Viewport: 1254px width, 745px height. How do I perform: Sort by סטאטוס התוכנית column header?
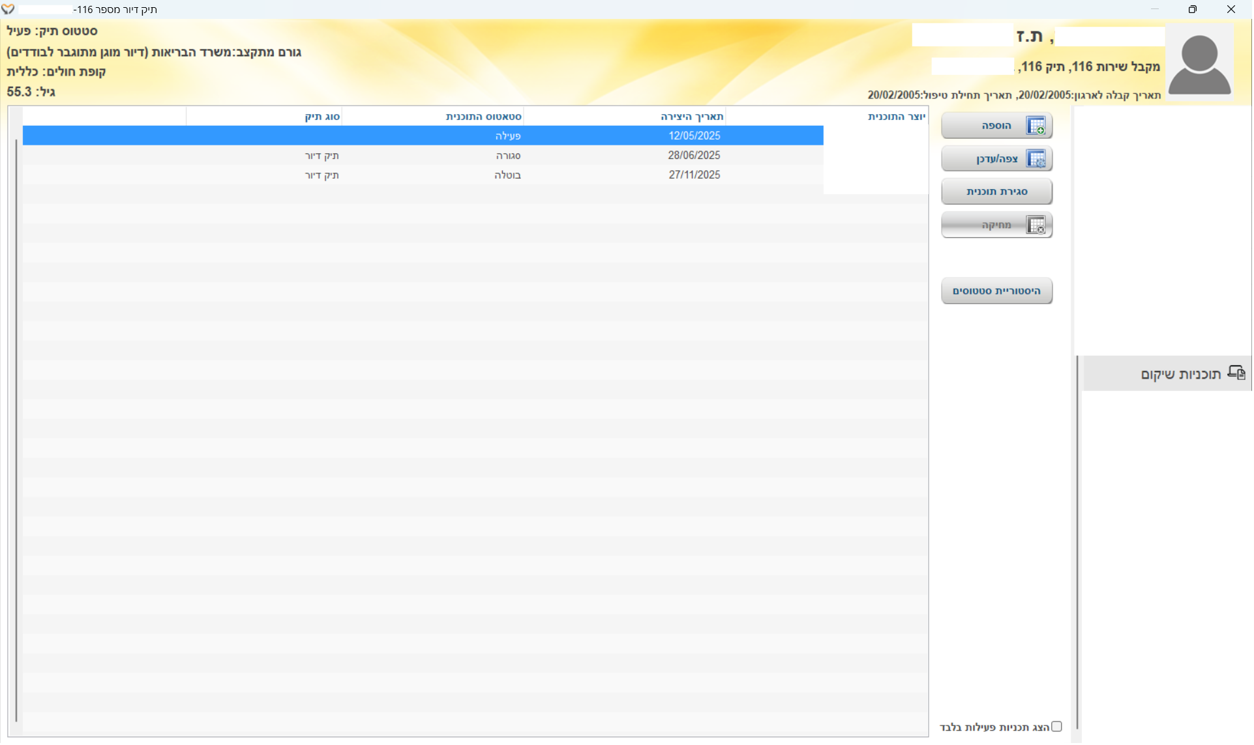click(483, 117)
